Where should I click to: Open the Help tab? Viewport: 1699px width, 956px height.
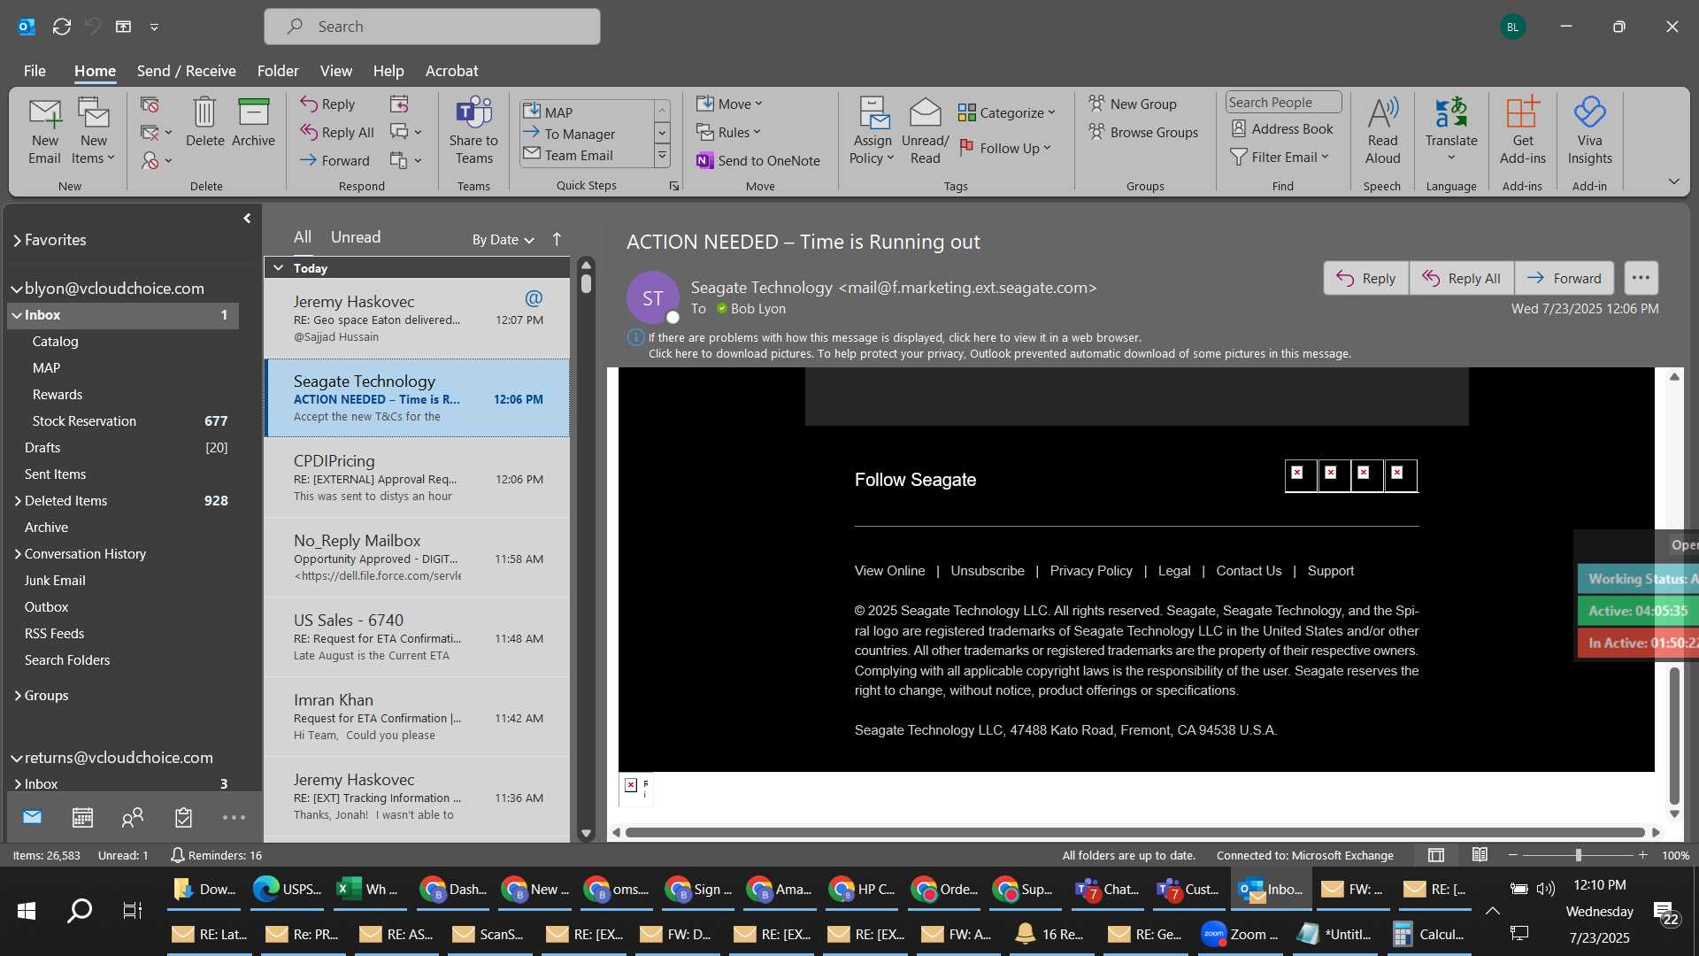click(388, 71)
